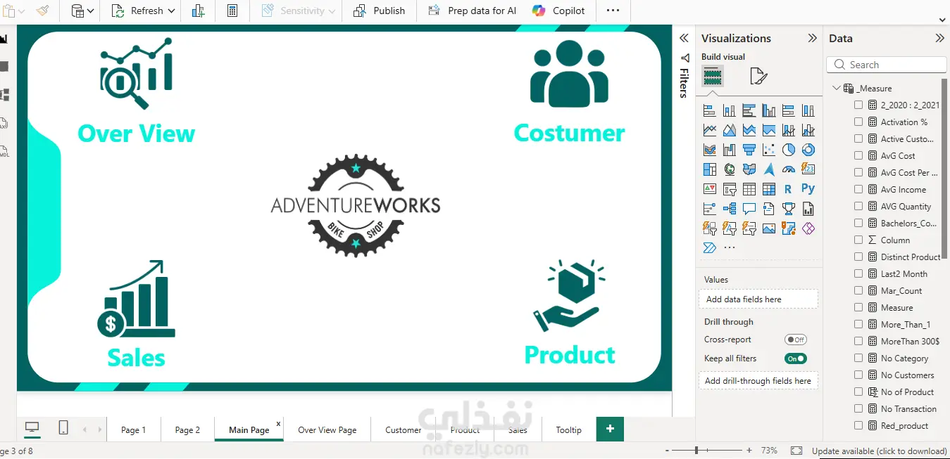This screenshot has height=459, width=950.
Task: Click the Publish button
Action: click(380, 11)
